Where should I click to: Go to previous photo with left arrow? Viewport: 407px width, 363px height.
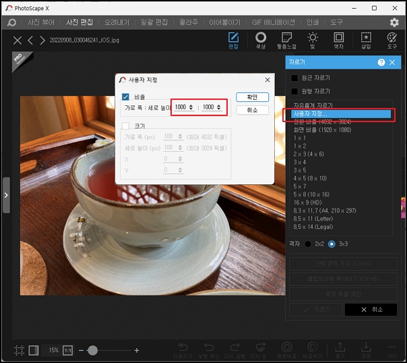30,40
